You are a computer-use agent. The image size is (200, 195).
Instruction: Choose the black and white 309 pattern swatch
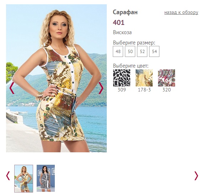coord(122,78)
